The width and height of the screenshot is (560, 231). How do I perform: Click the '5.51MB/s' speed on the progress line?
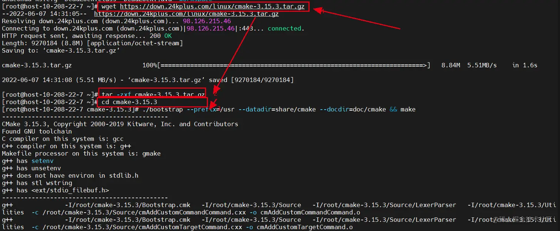click(482, 65)
